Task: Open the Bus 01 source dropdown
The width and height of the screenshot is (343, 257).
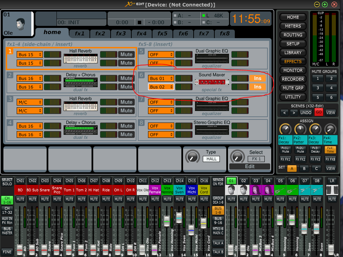Action: click(161, 78)
